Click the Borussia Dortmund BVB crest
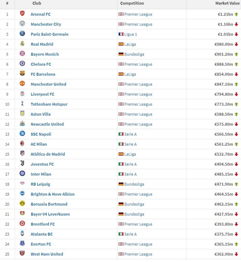The image size is (241, 262). (x=22, y=203)
